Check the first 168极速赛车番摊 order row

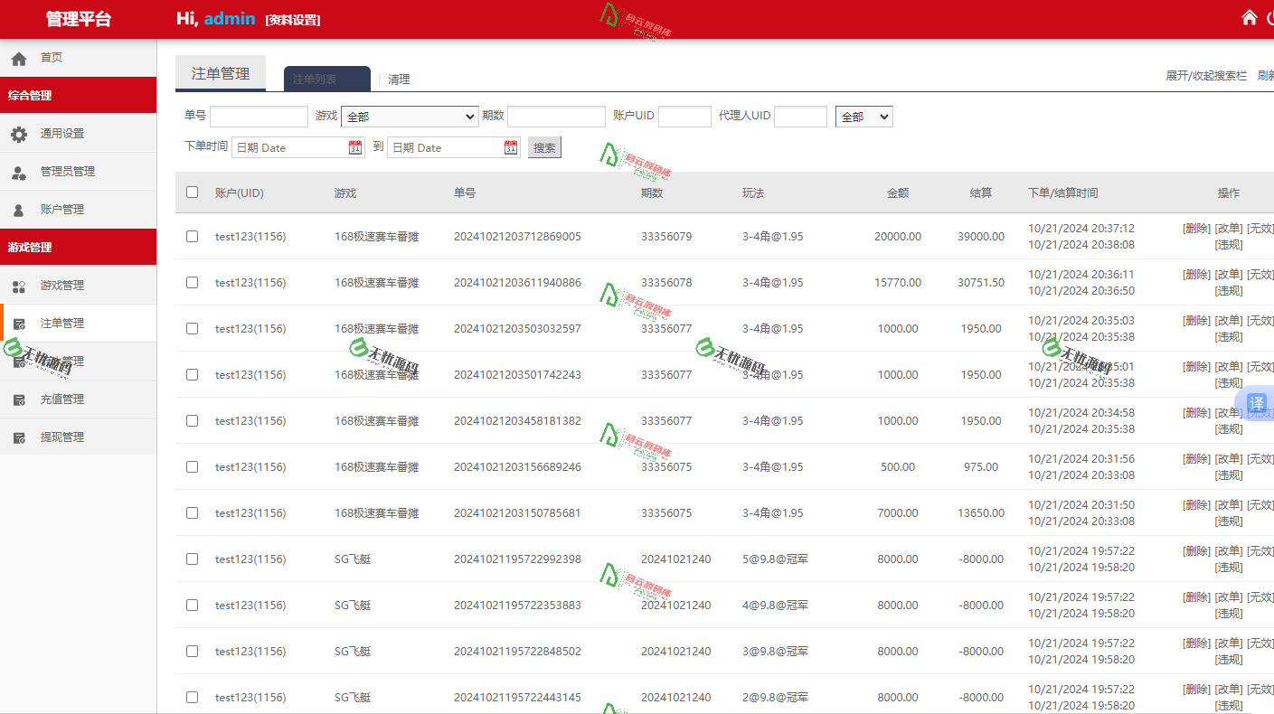[x=192, y=236]
